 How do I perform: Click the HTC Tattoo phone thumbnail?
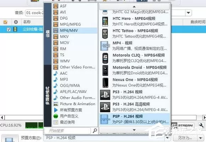pyautogui.click(x=105, y=34)
